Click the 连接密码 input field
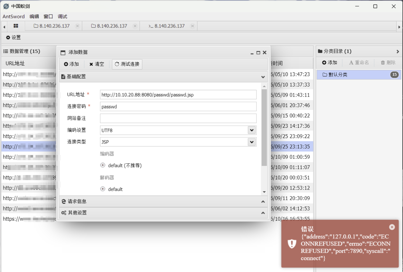The image size is (403, 272). 178,106
